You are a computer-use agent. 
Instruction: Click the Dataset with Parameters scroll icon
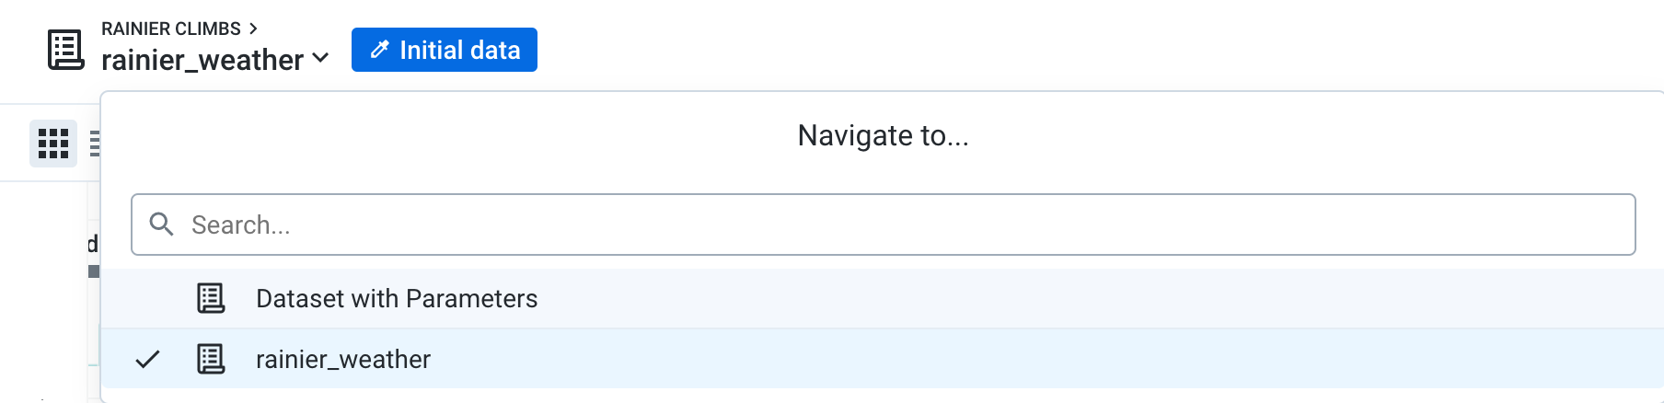pos(211,298)
